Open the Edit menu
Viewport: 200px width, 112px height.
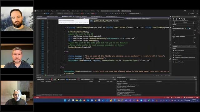pos(42,11)
